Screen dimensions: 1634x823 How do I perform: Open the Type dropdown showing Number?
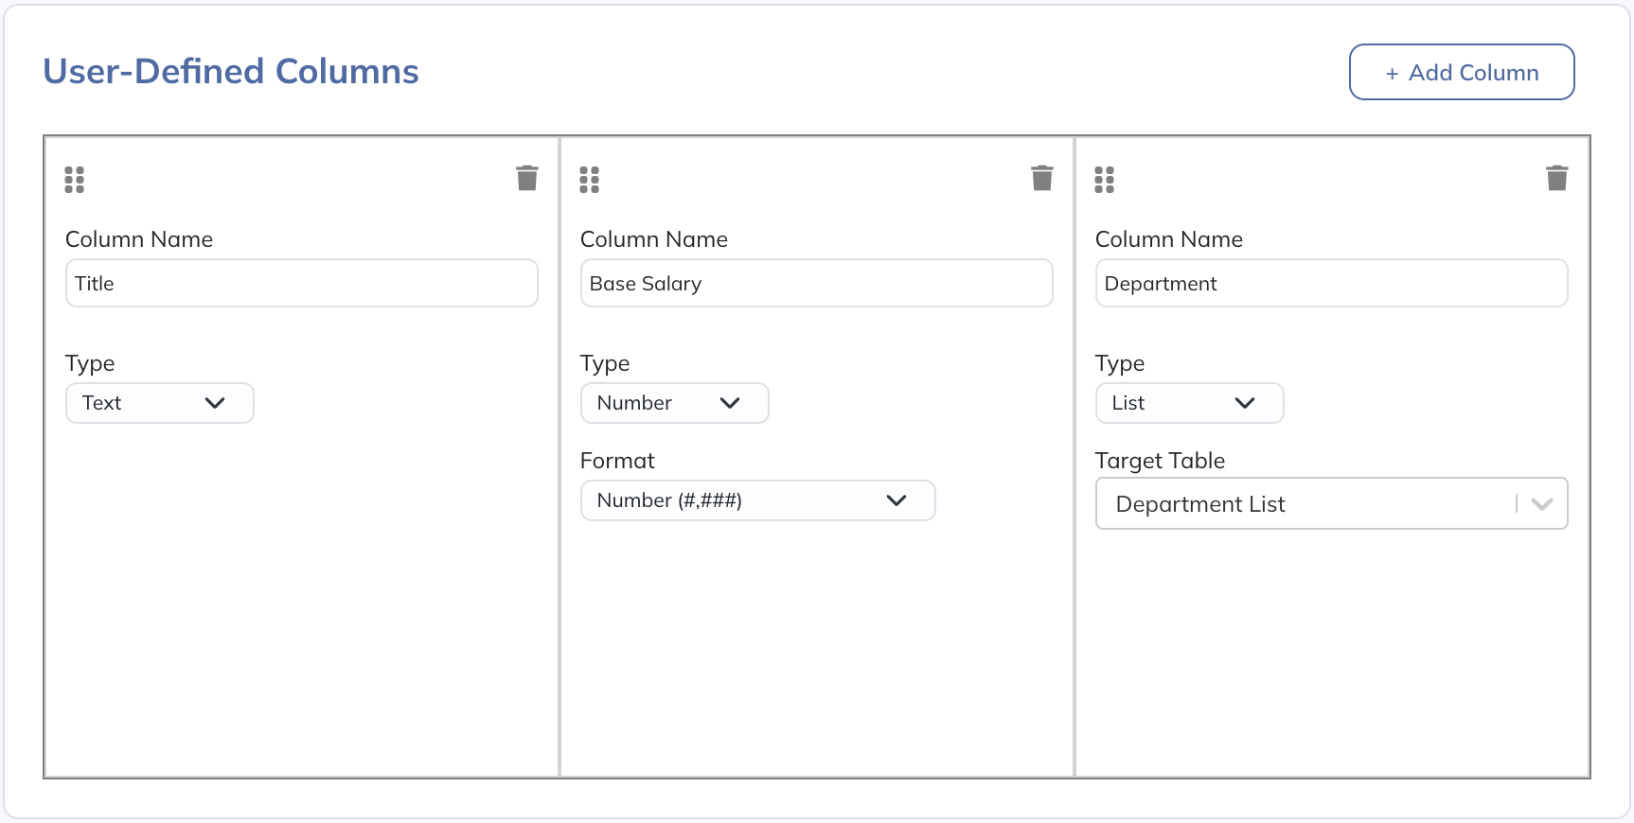(x=674, y=403)
